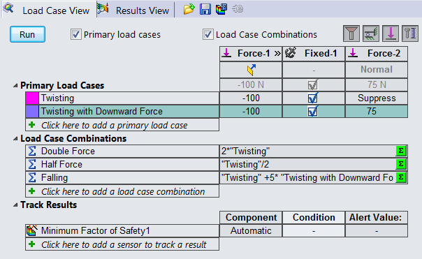The width and height of the screenshot is (422, 259).
Task: Click the default -100 N cell
Action: (x=251, y=85)
